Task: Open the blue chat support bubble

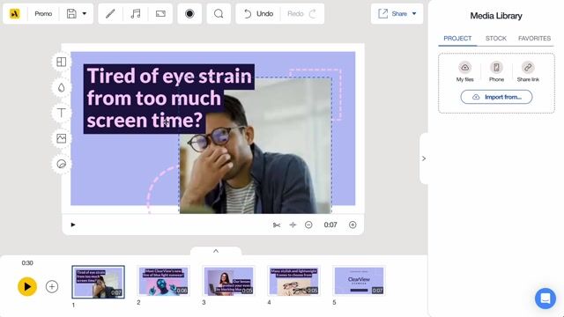Action: click(x=545, y=299)
